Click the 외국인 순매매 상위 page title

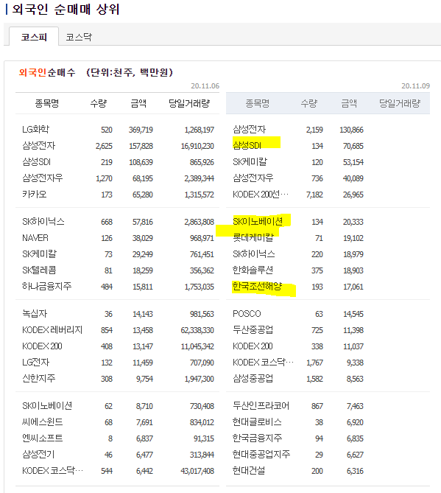click(66, 9)
